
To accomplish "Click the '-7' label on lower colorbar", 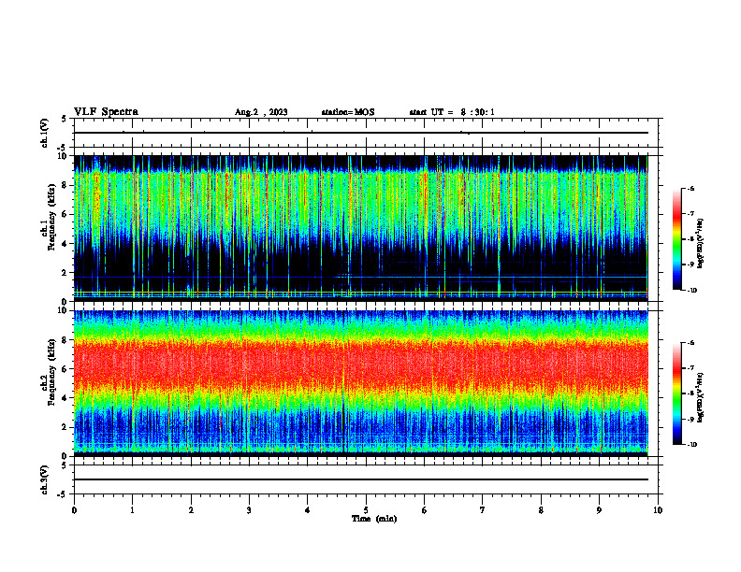I will [690, 368].
